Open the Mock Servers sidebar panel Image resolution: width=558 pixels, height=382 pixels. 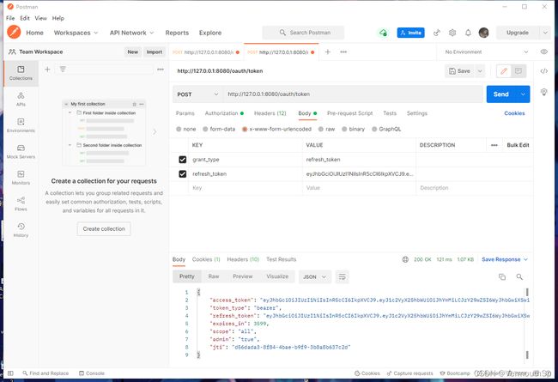[x=21, y=151]
